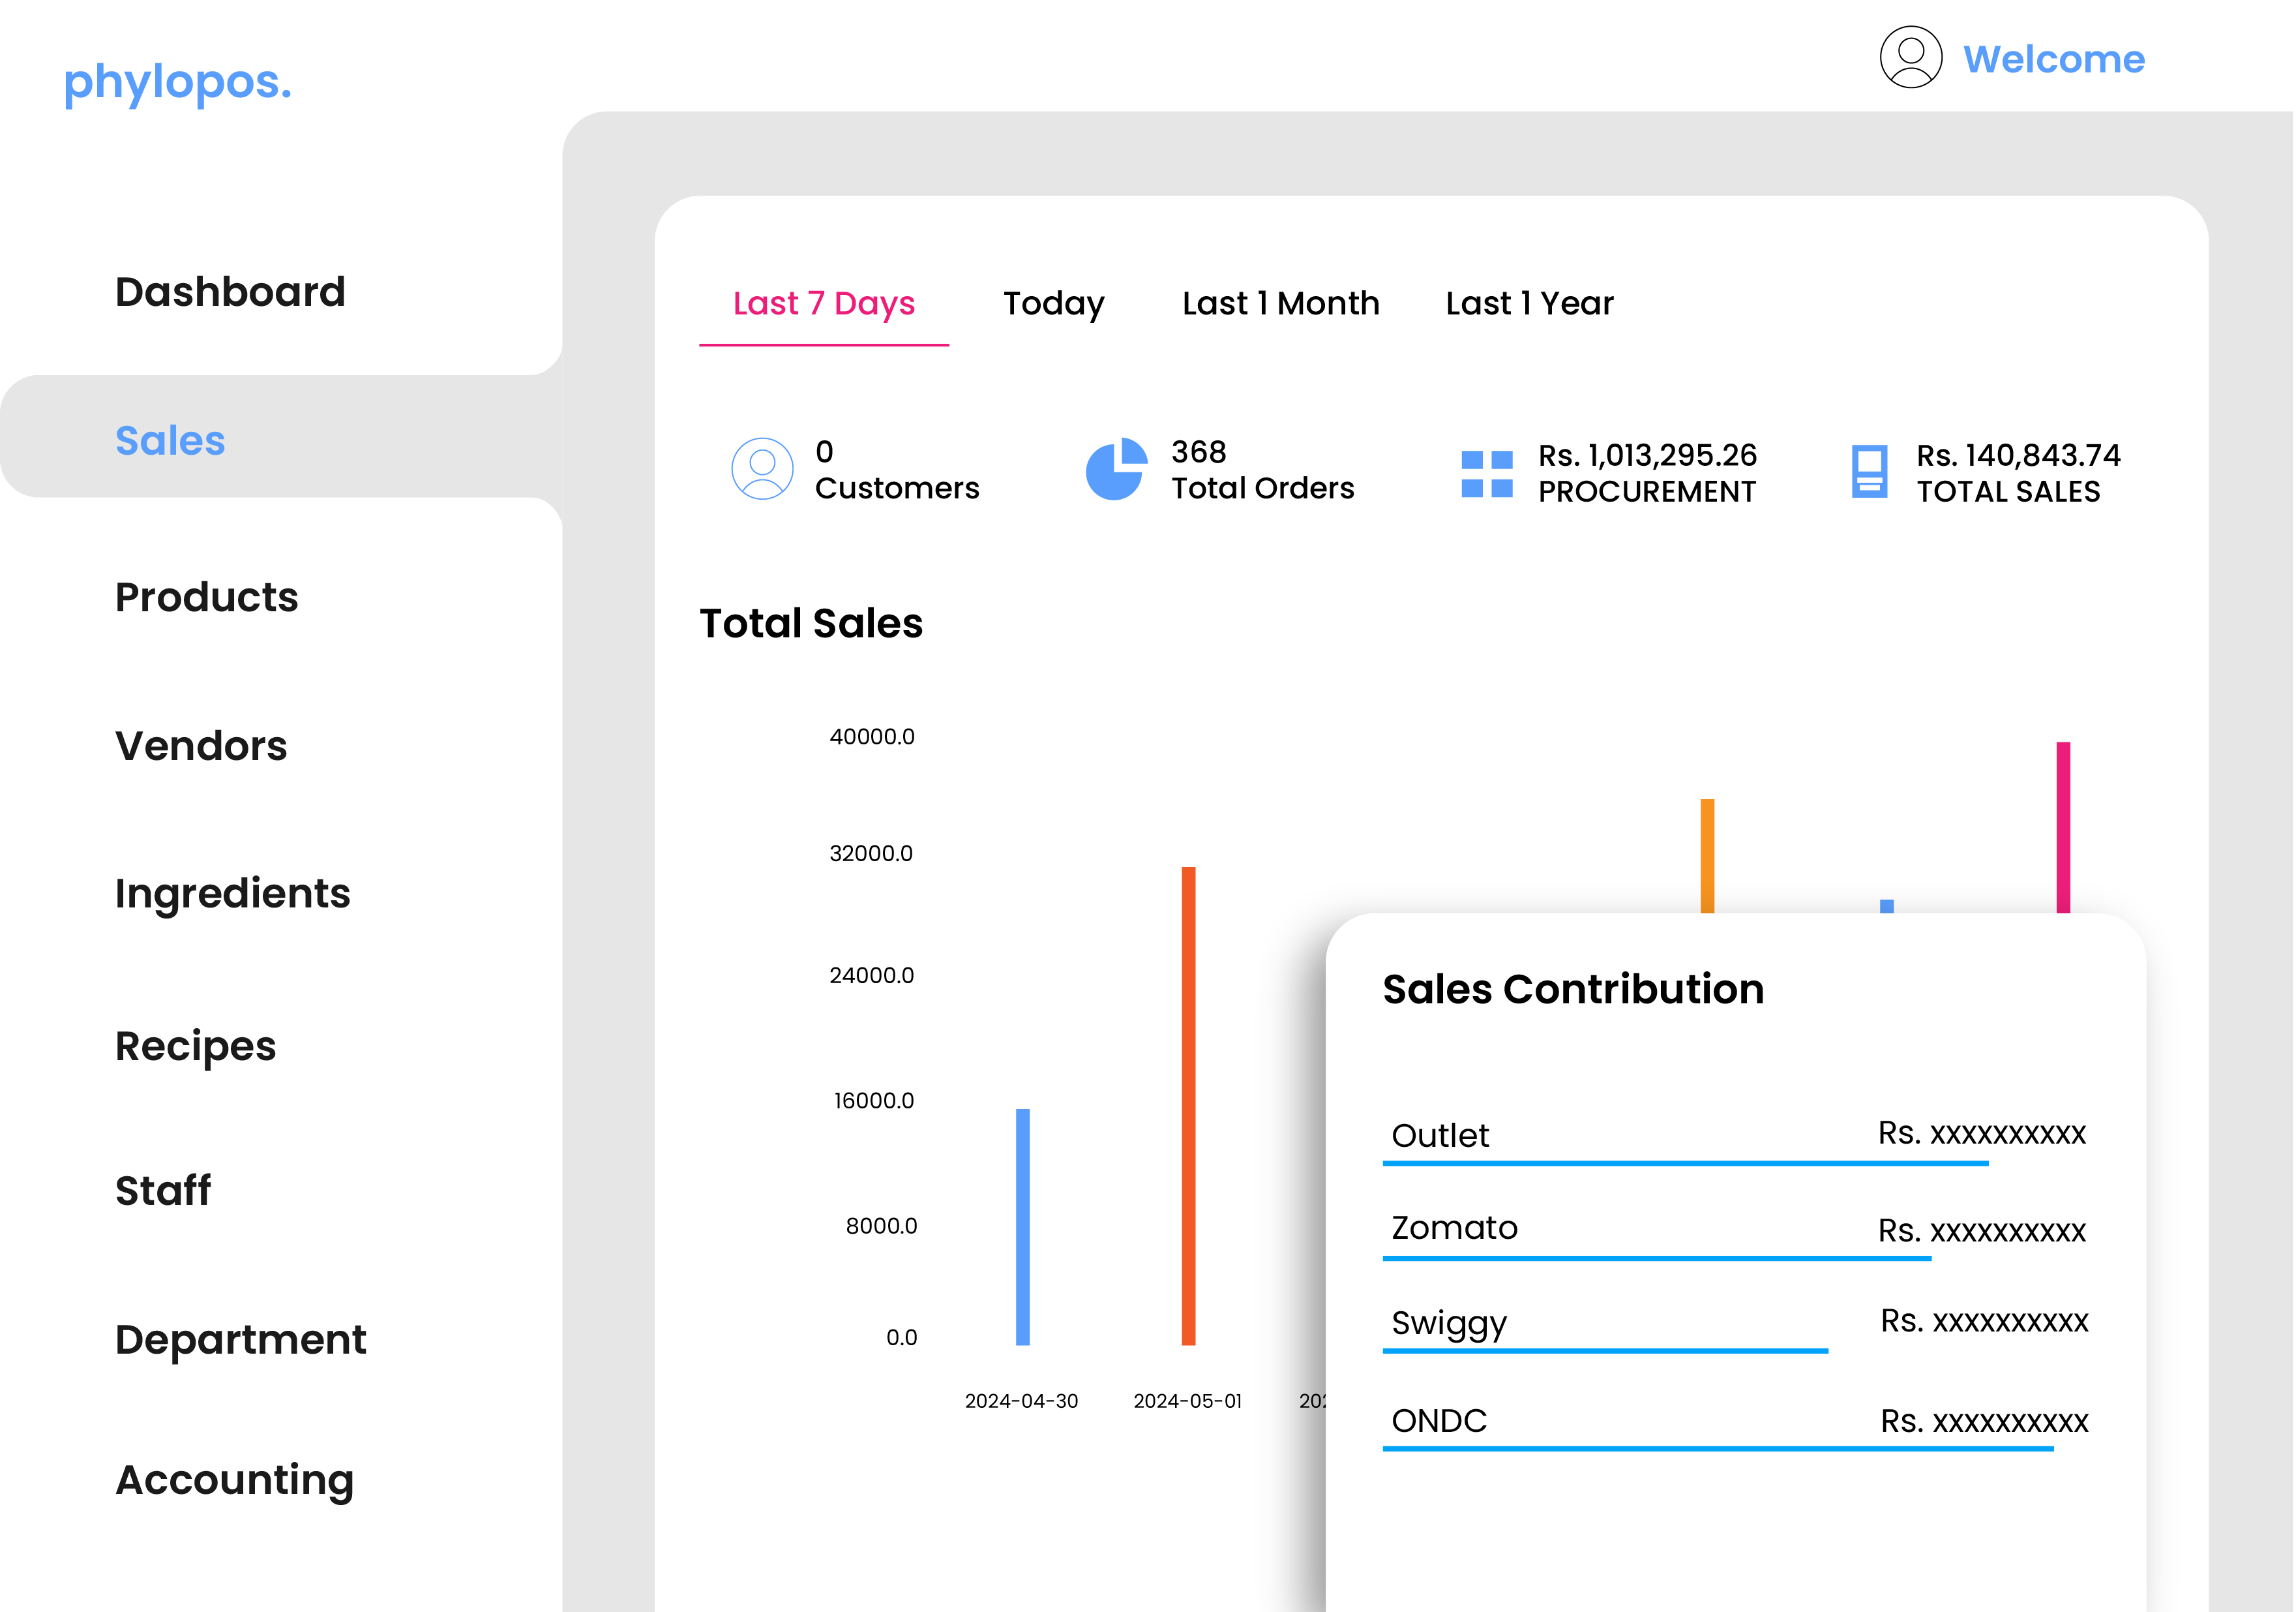The width and height of the screenshot is (2296, 1612).
Task: Go to Products in the sidebar
Action: (x=206, y=598)
